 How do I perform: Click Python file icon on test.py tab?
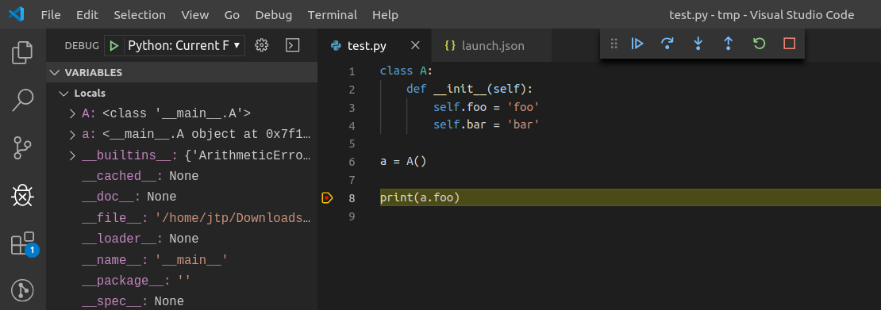pos(336,46)
